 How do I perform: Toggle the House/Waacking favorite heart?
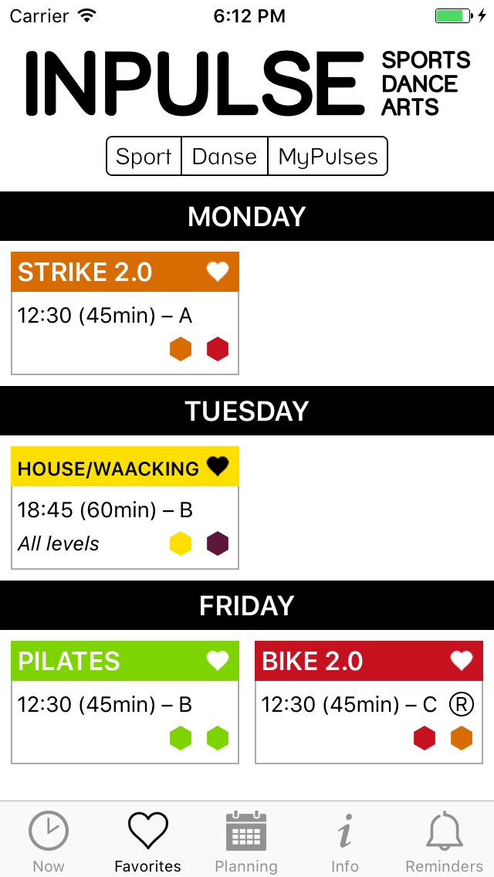click(218, 466)
